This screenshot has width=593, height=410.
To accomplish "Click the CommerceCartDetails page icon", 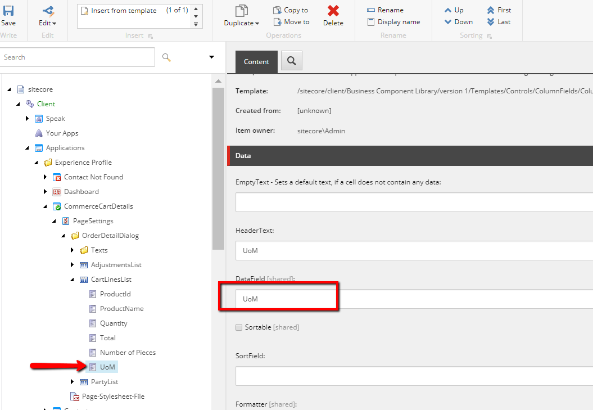I will point(57,206).
